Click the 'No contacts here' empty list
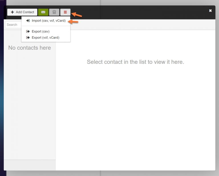The height and width of the screenshot is (176, 219). tap(30, 48)
